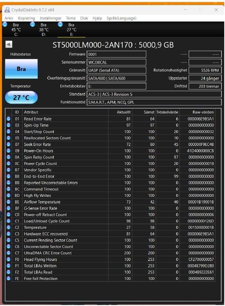Open the Kopiering menu

[x=26, y=18]
